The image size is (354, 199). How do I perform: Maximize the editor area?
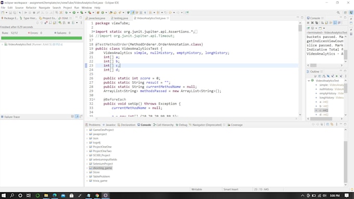(x=302, y=18)
